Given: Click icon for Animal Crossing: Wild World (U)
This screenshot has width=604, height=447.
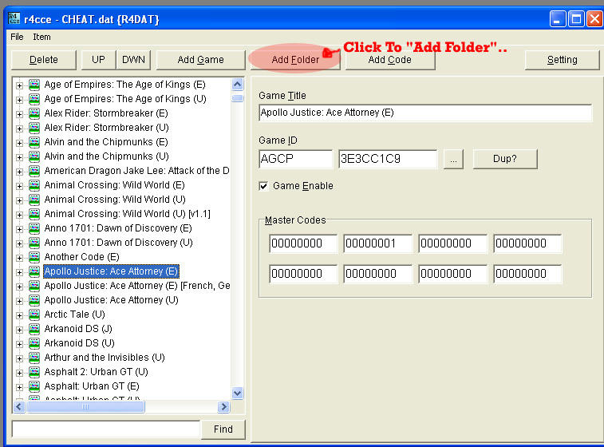Looking at the screenshot, I should pos(34,200).
